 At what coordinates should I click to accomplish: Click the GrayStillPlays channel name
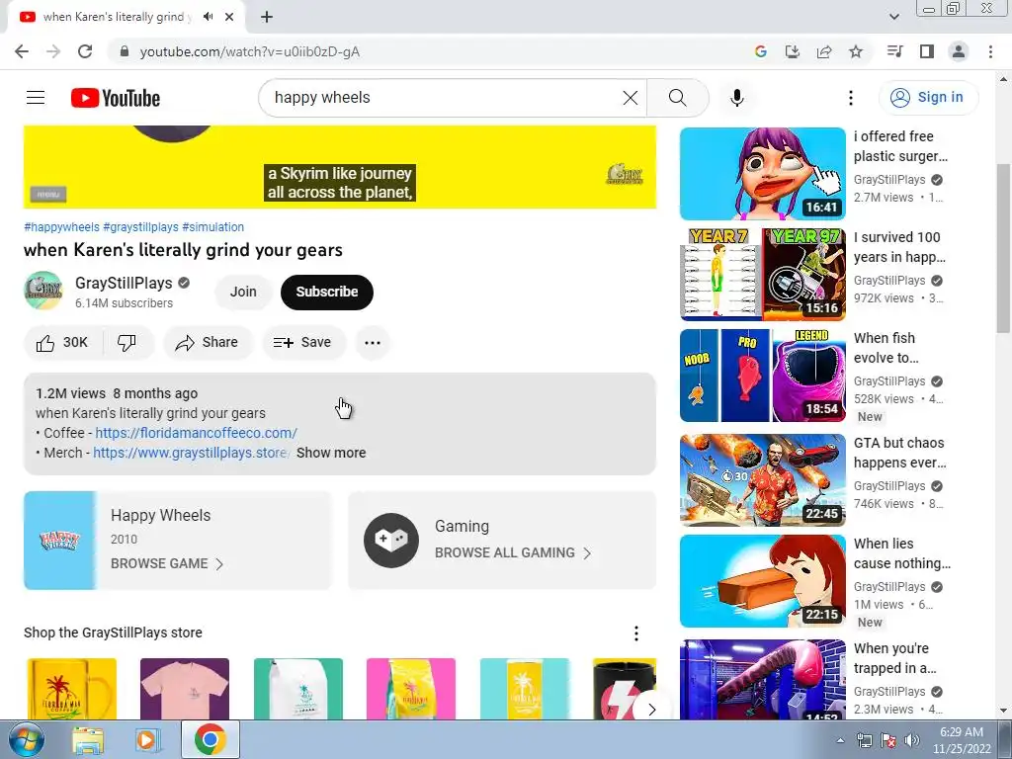pos(124,284)
